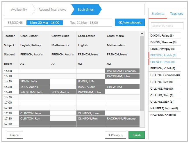This screenshot has width=191, height=143.
Task: Click the schedule's vertical scrollbar thumb
Action: coord(142,73)
